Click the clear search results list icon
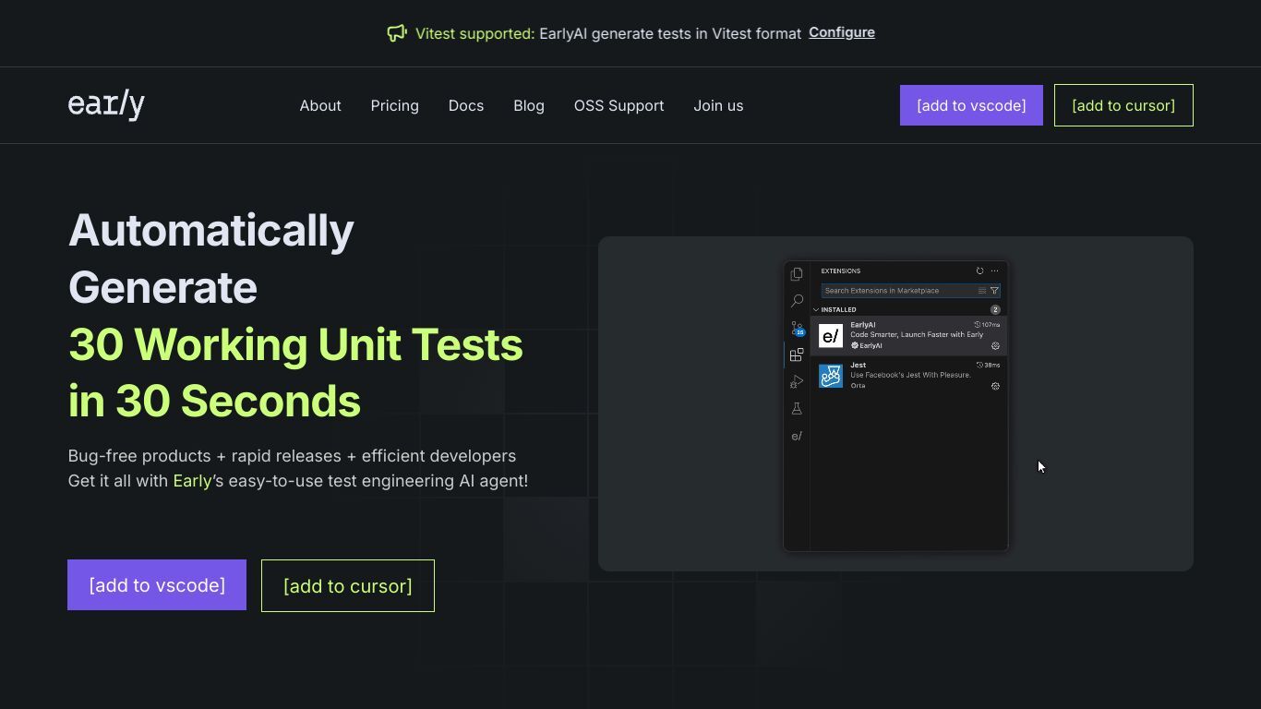Image resolution: width=1261 pixels, height=709 pixels. pyautogui.click(x=982, y=291)
